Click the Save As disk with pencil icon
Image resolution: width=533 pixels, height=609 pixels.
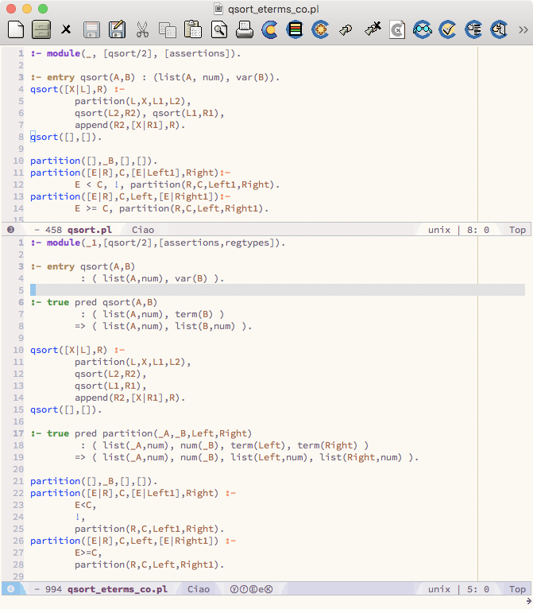point(117,30)
